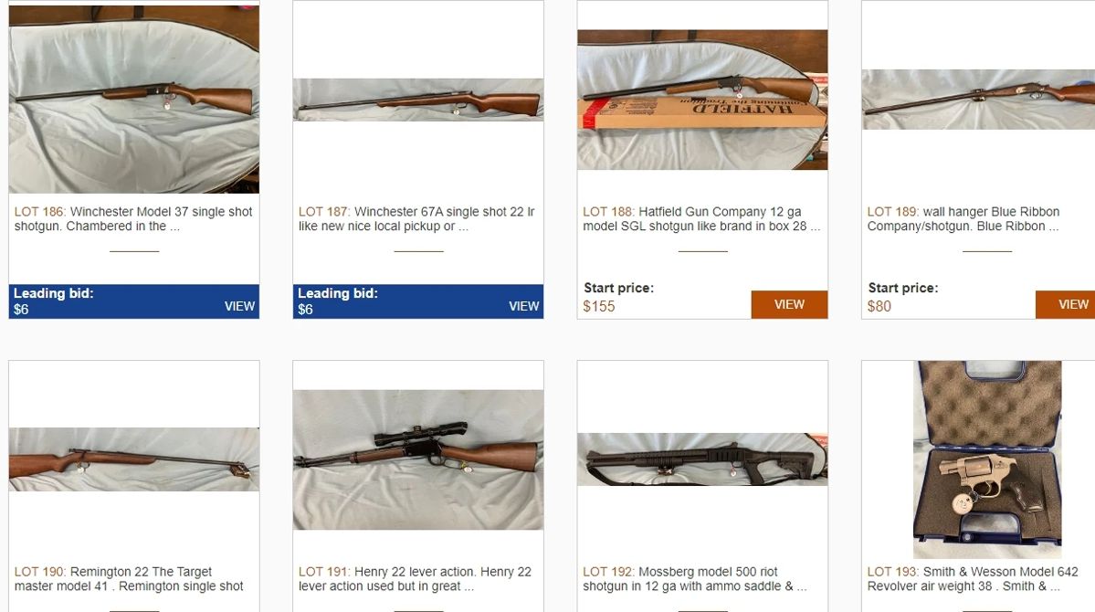Open the LOT 188 Hatfield Gun Company title
The width and height of the screenshot is (1095, 612).
[701, 218]
